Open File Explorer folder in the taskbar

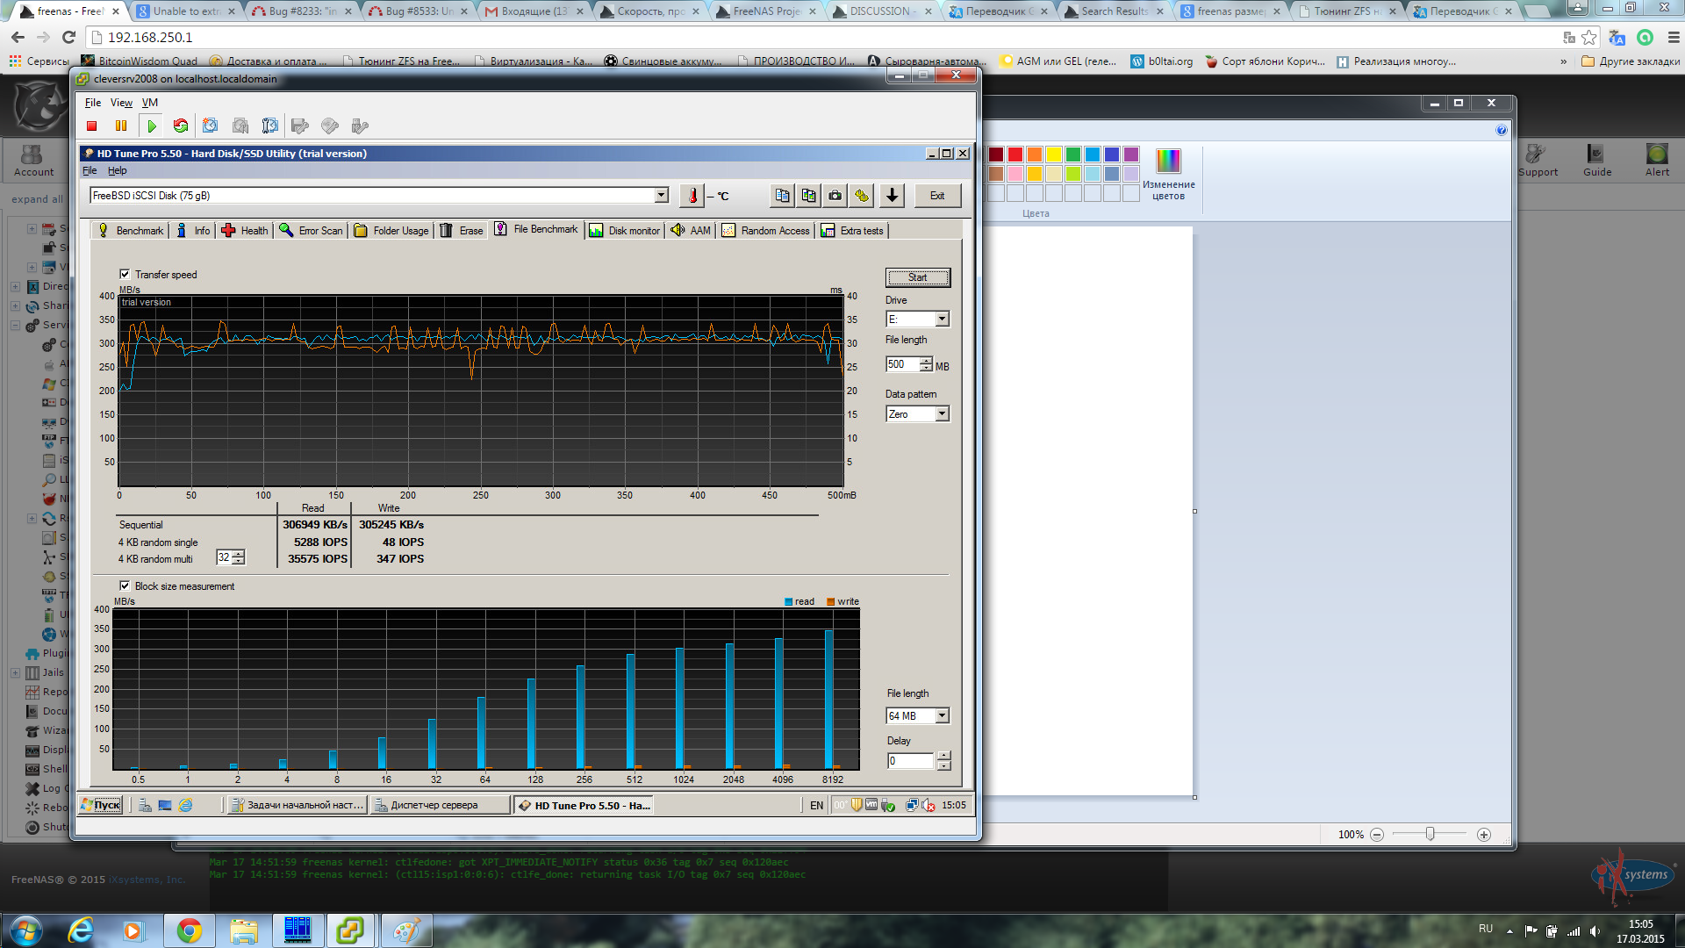(243, 930)
